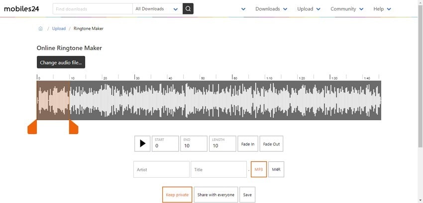Click the Upload breadcrumb link
The height and width of the screenshot is (203, 423).
(59, 28)
